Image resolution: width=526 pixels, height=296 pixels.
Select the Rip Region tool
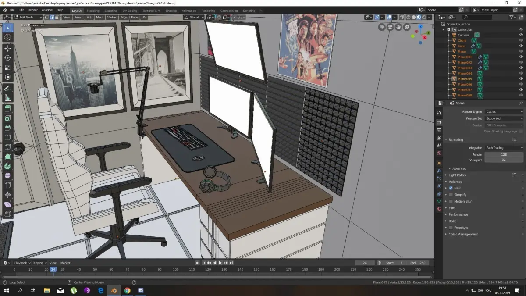pos(7,214)
